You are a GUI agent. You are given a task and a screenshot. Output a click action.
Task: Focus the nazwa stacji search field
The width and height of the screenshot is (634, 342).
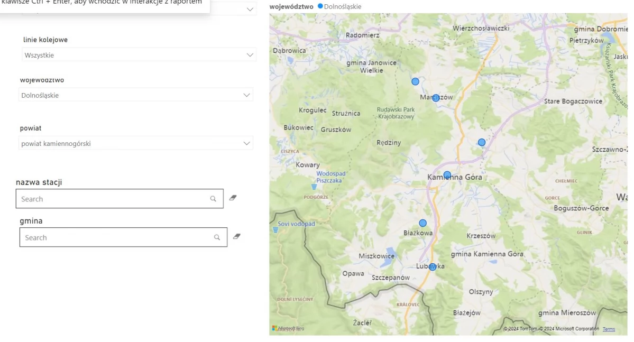coord(120,199)
